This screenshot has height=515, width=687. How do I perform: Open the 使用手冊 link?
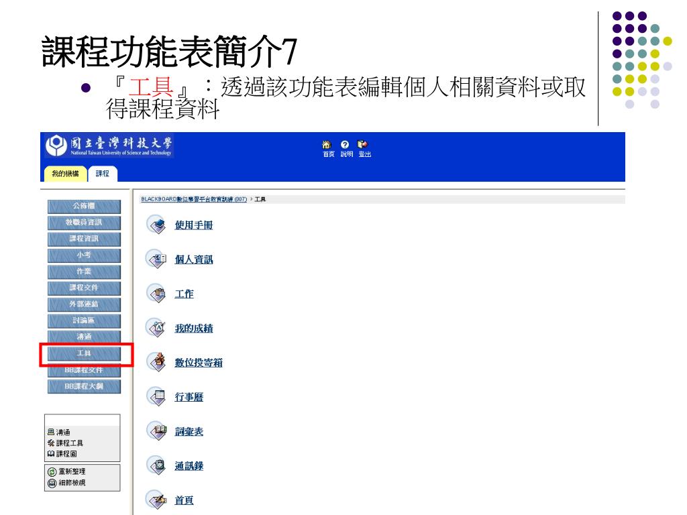point(194,225)
